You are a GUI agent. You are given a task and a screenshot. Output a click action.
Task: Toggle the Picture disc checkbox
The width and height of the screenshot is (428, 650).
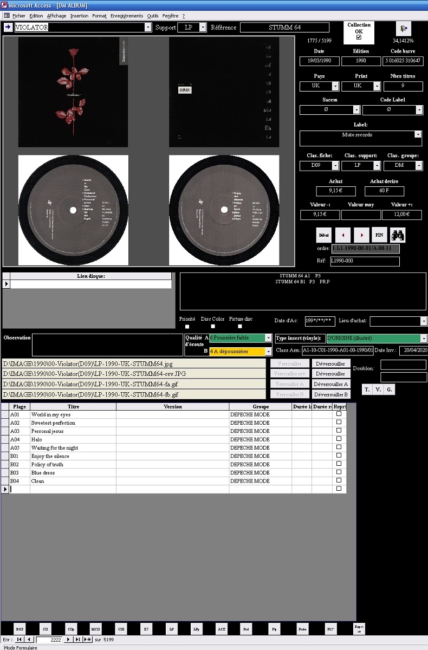(240, 327)
